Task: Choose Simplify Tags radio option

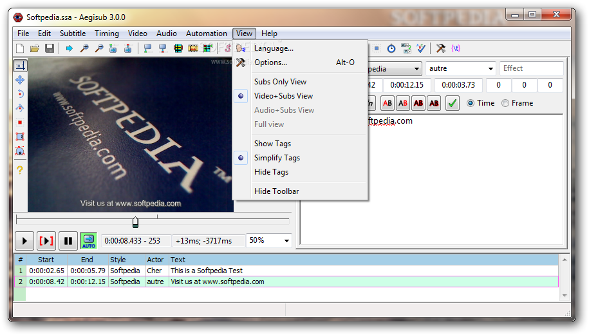Action: (277, 158)
